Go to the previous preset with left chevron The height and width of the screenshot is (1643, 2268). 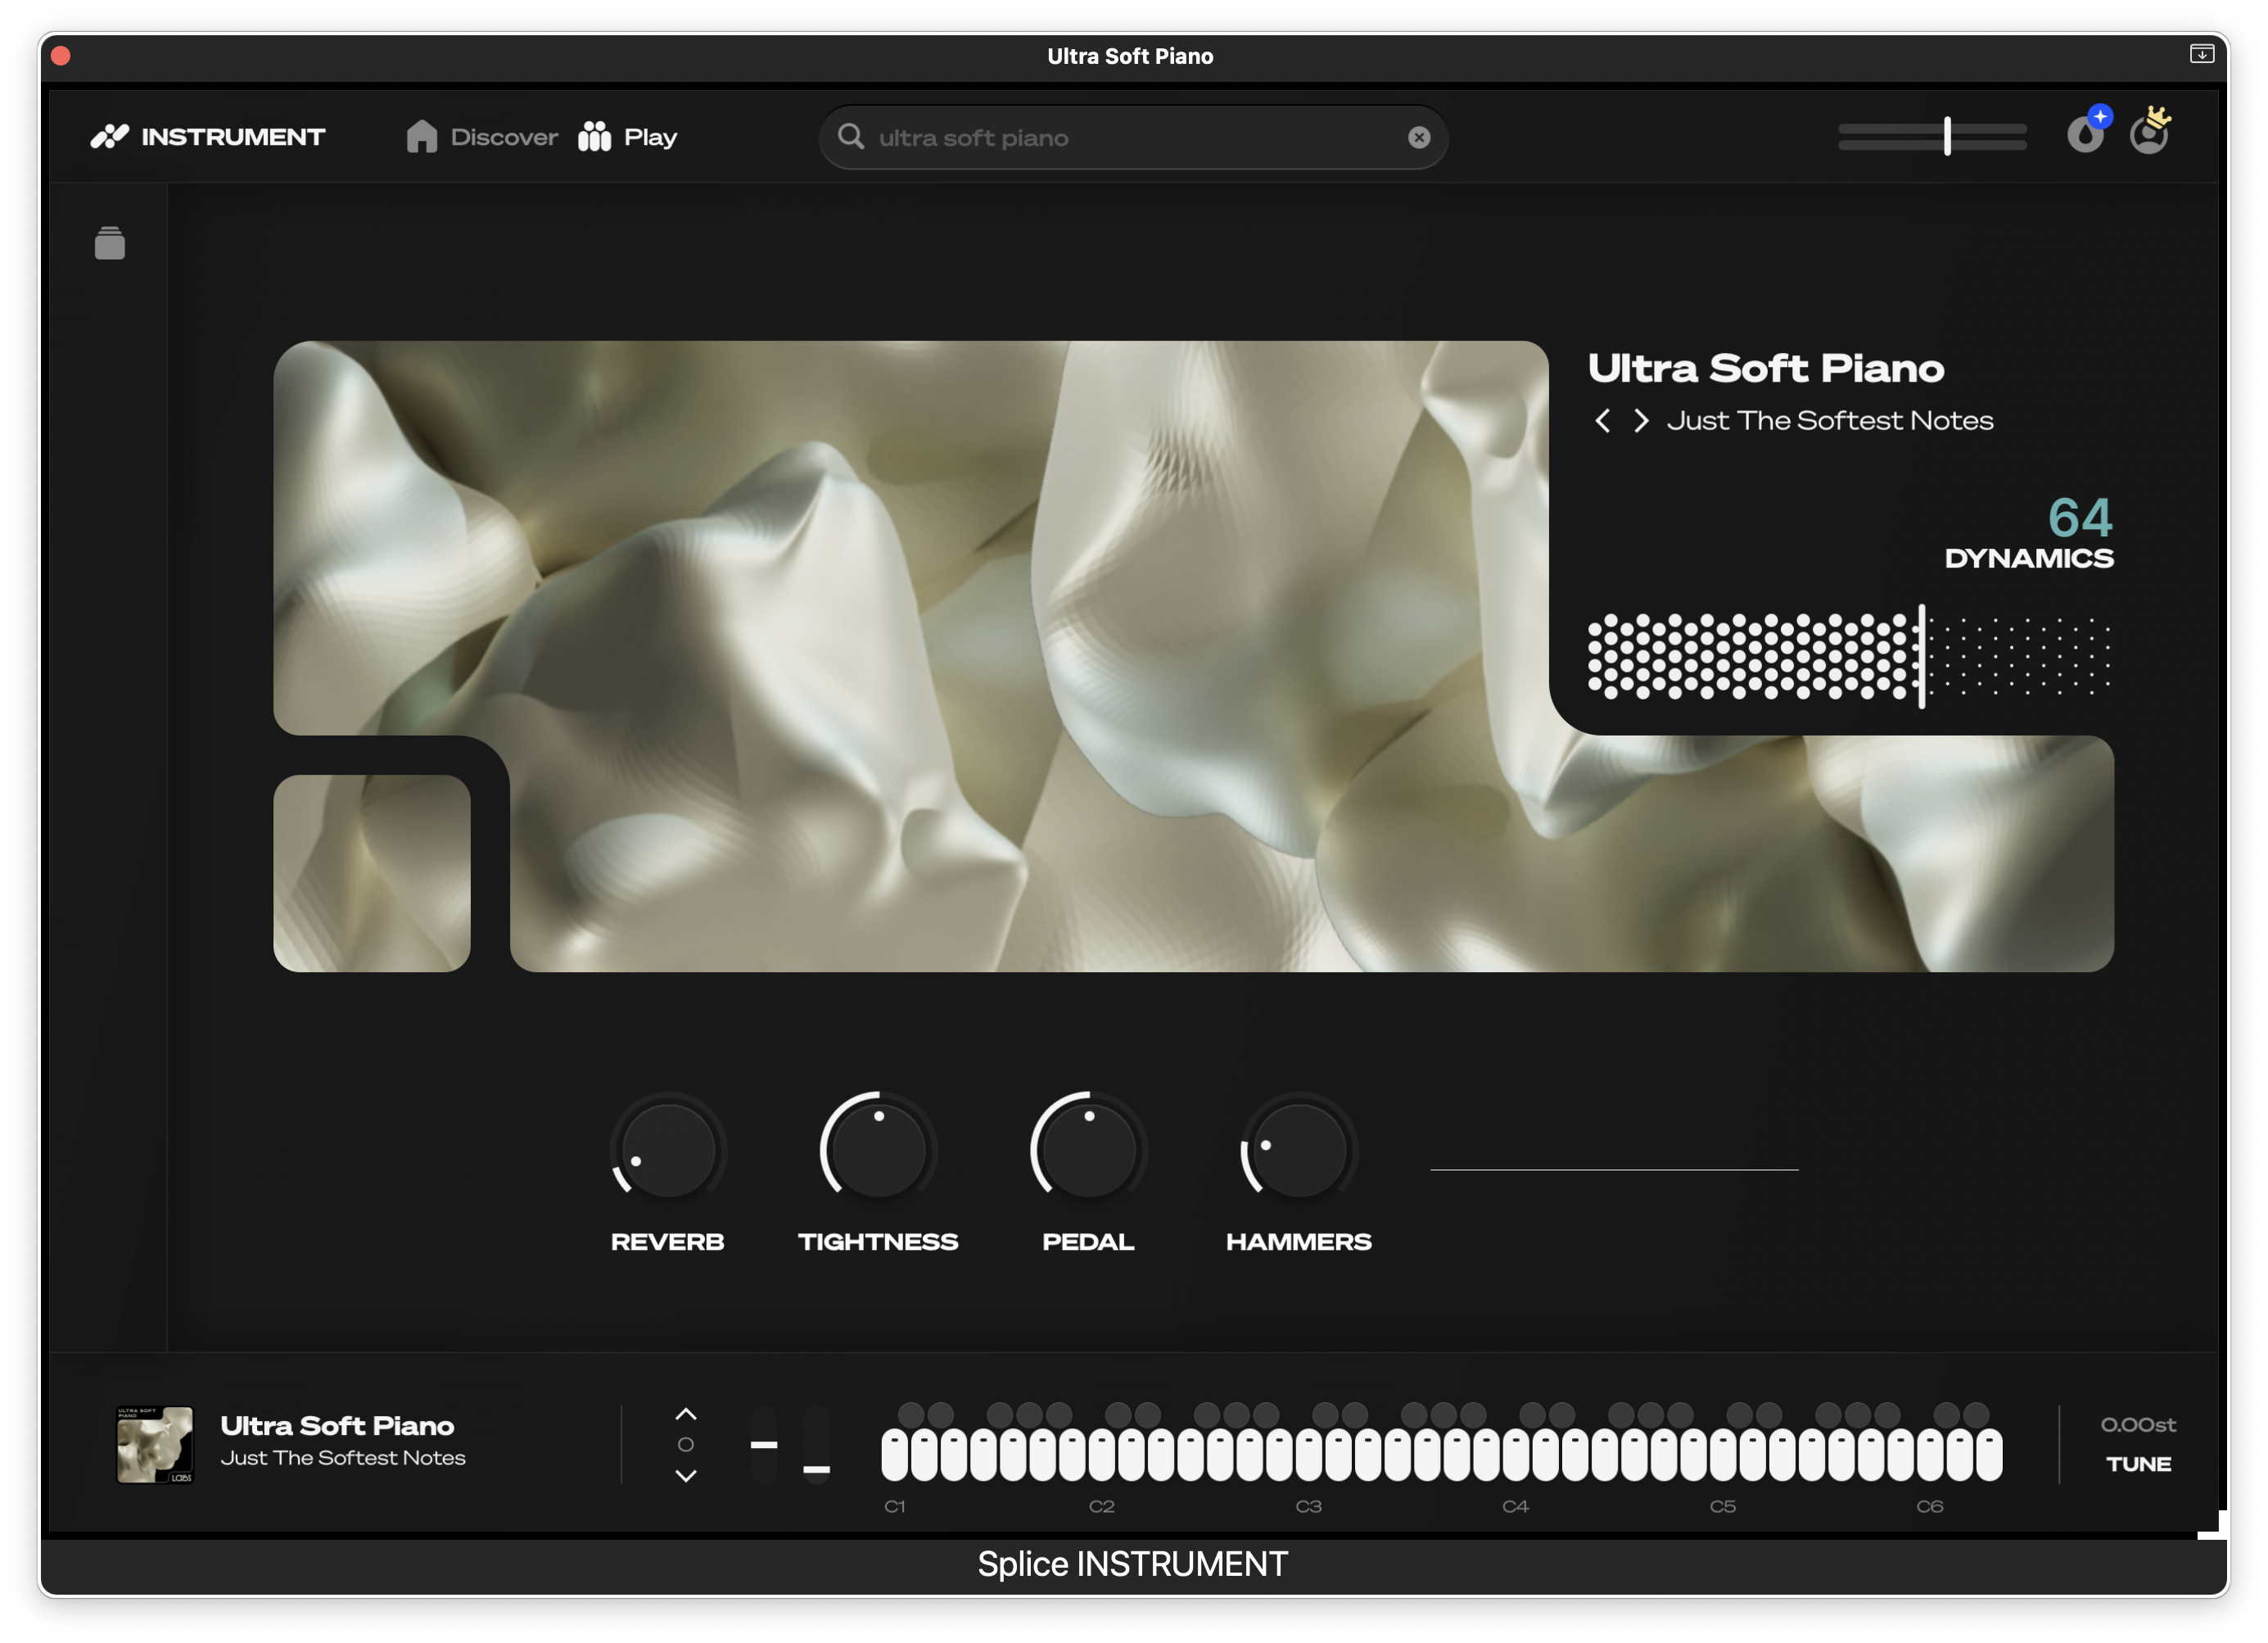tap(1602, 421)
